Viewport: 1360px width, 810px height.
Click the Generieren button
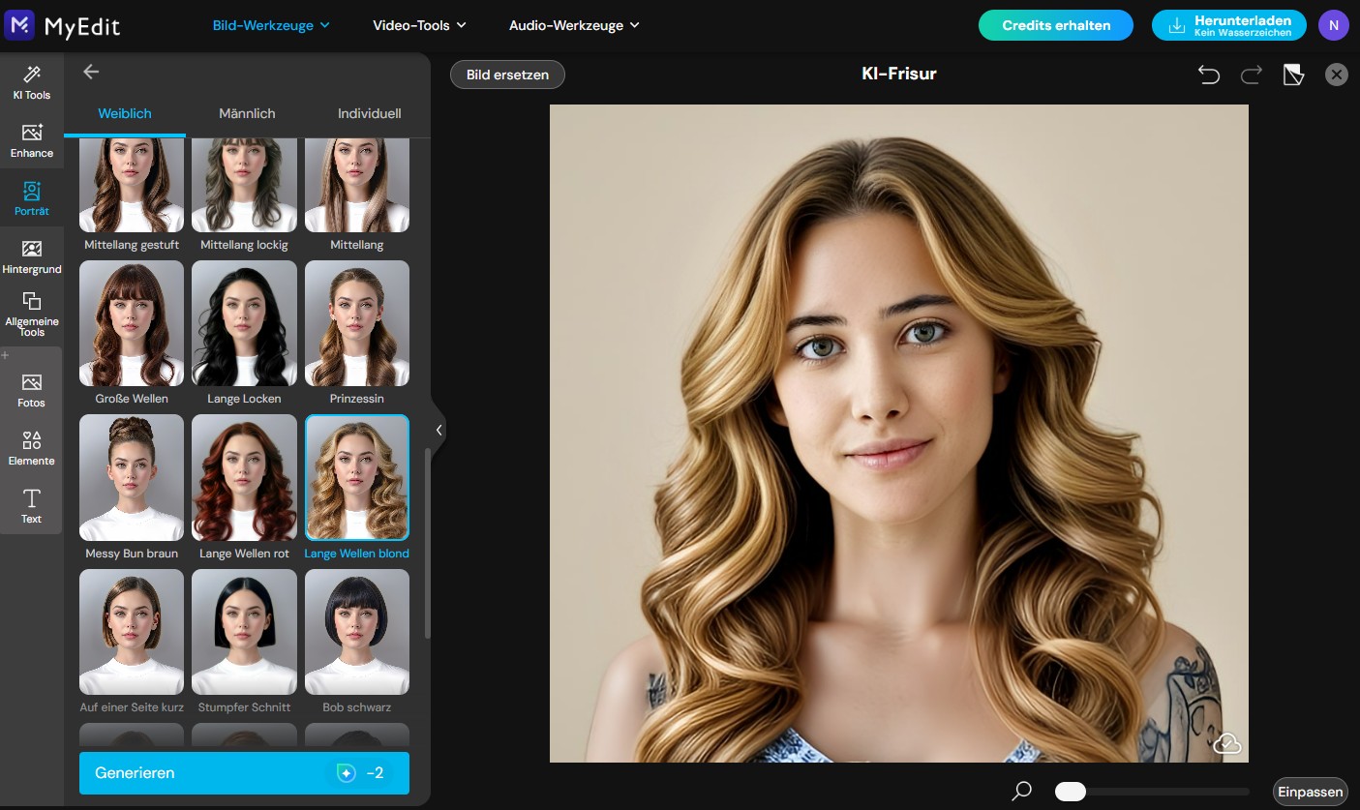click(x=244, y=772)
